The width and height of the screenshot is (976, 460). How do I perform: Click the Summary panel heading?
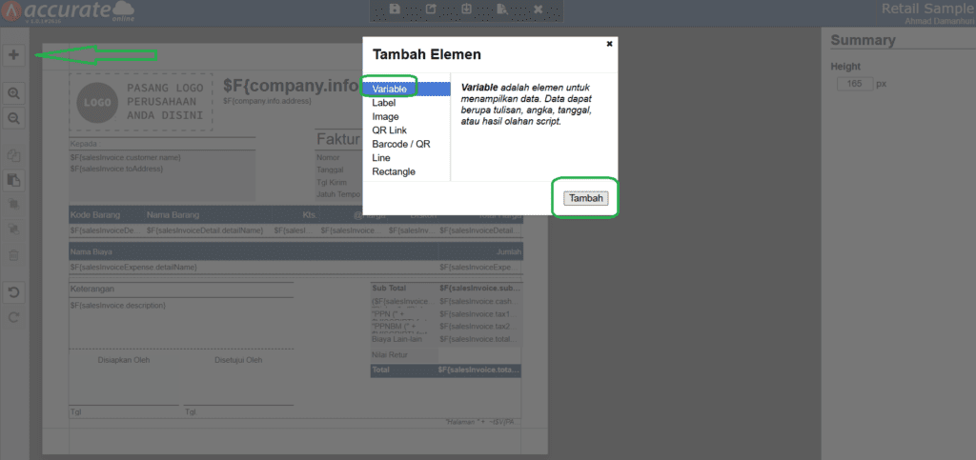click(863, 40)
